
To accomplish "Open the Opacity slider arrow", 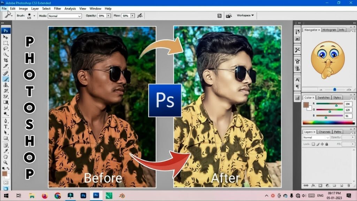I will tap(108, 16).
